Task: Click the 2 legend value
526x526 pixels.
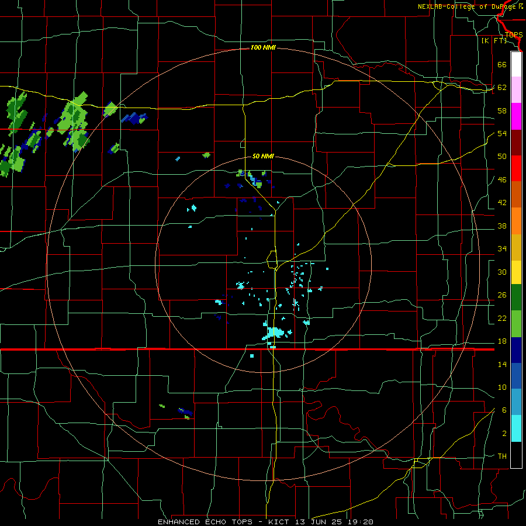Action: (x=504, y=434)
